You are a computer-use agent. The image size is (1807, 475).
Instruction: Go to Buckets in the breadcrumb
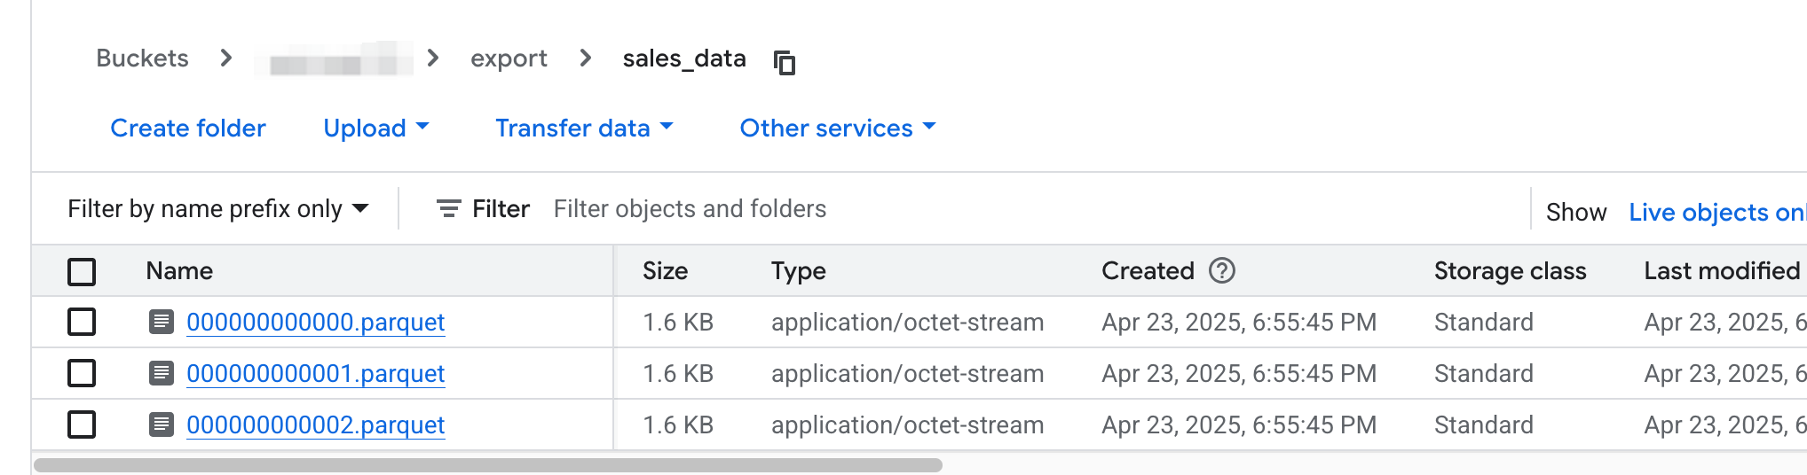(142, 58)
